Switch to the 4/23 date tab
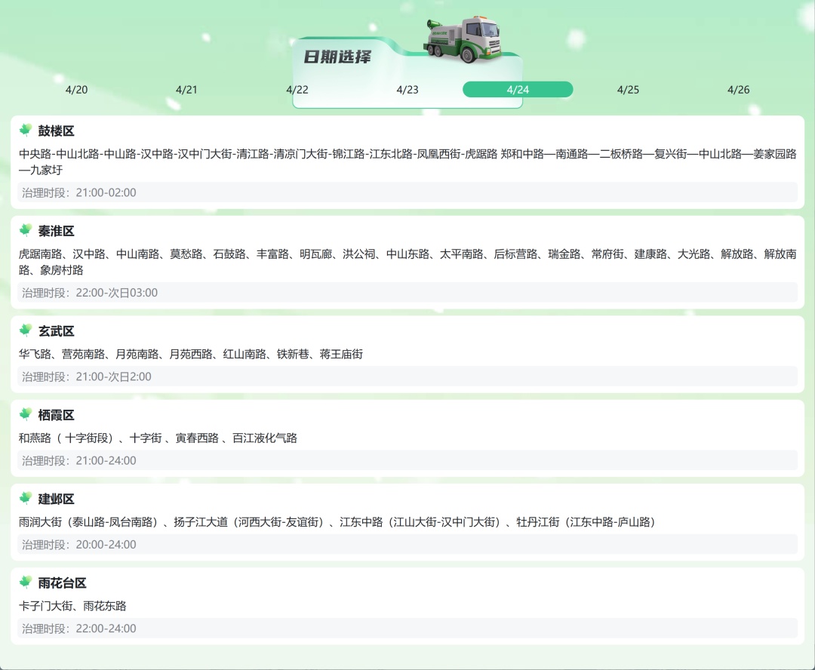 point(407,89)
